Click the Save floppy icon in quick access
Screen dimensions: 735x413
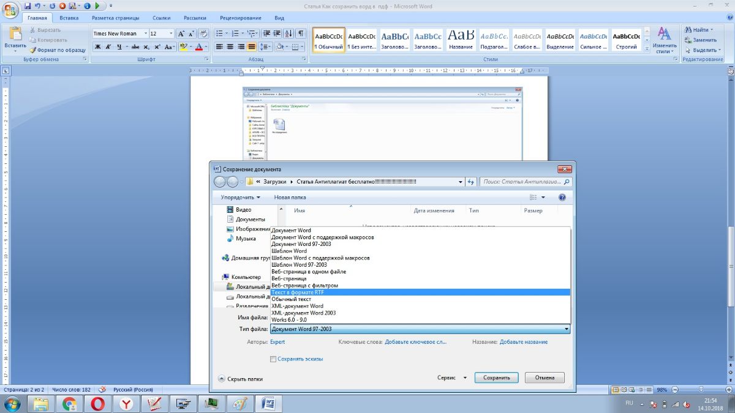(28, 6)
